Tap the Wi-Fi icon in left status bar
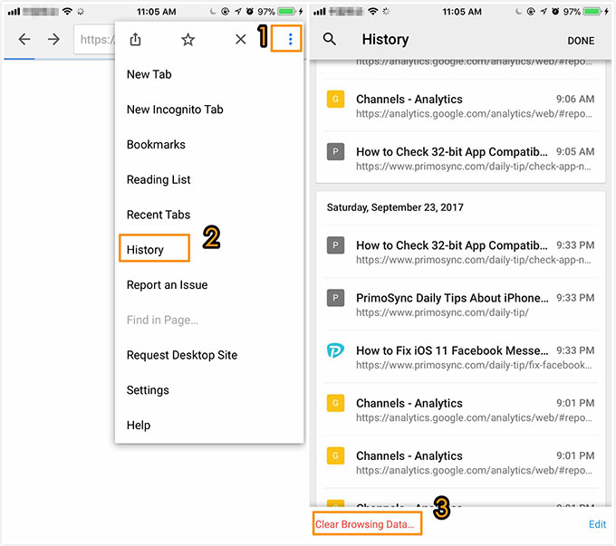The image size is (616, 546). 67,12
